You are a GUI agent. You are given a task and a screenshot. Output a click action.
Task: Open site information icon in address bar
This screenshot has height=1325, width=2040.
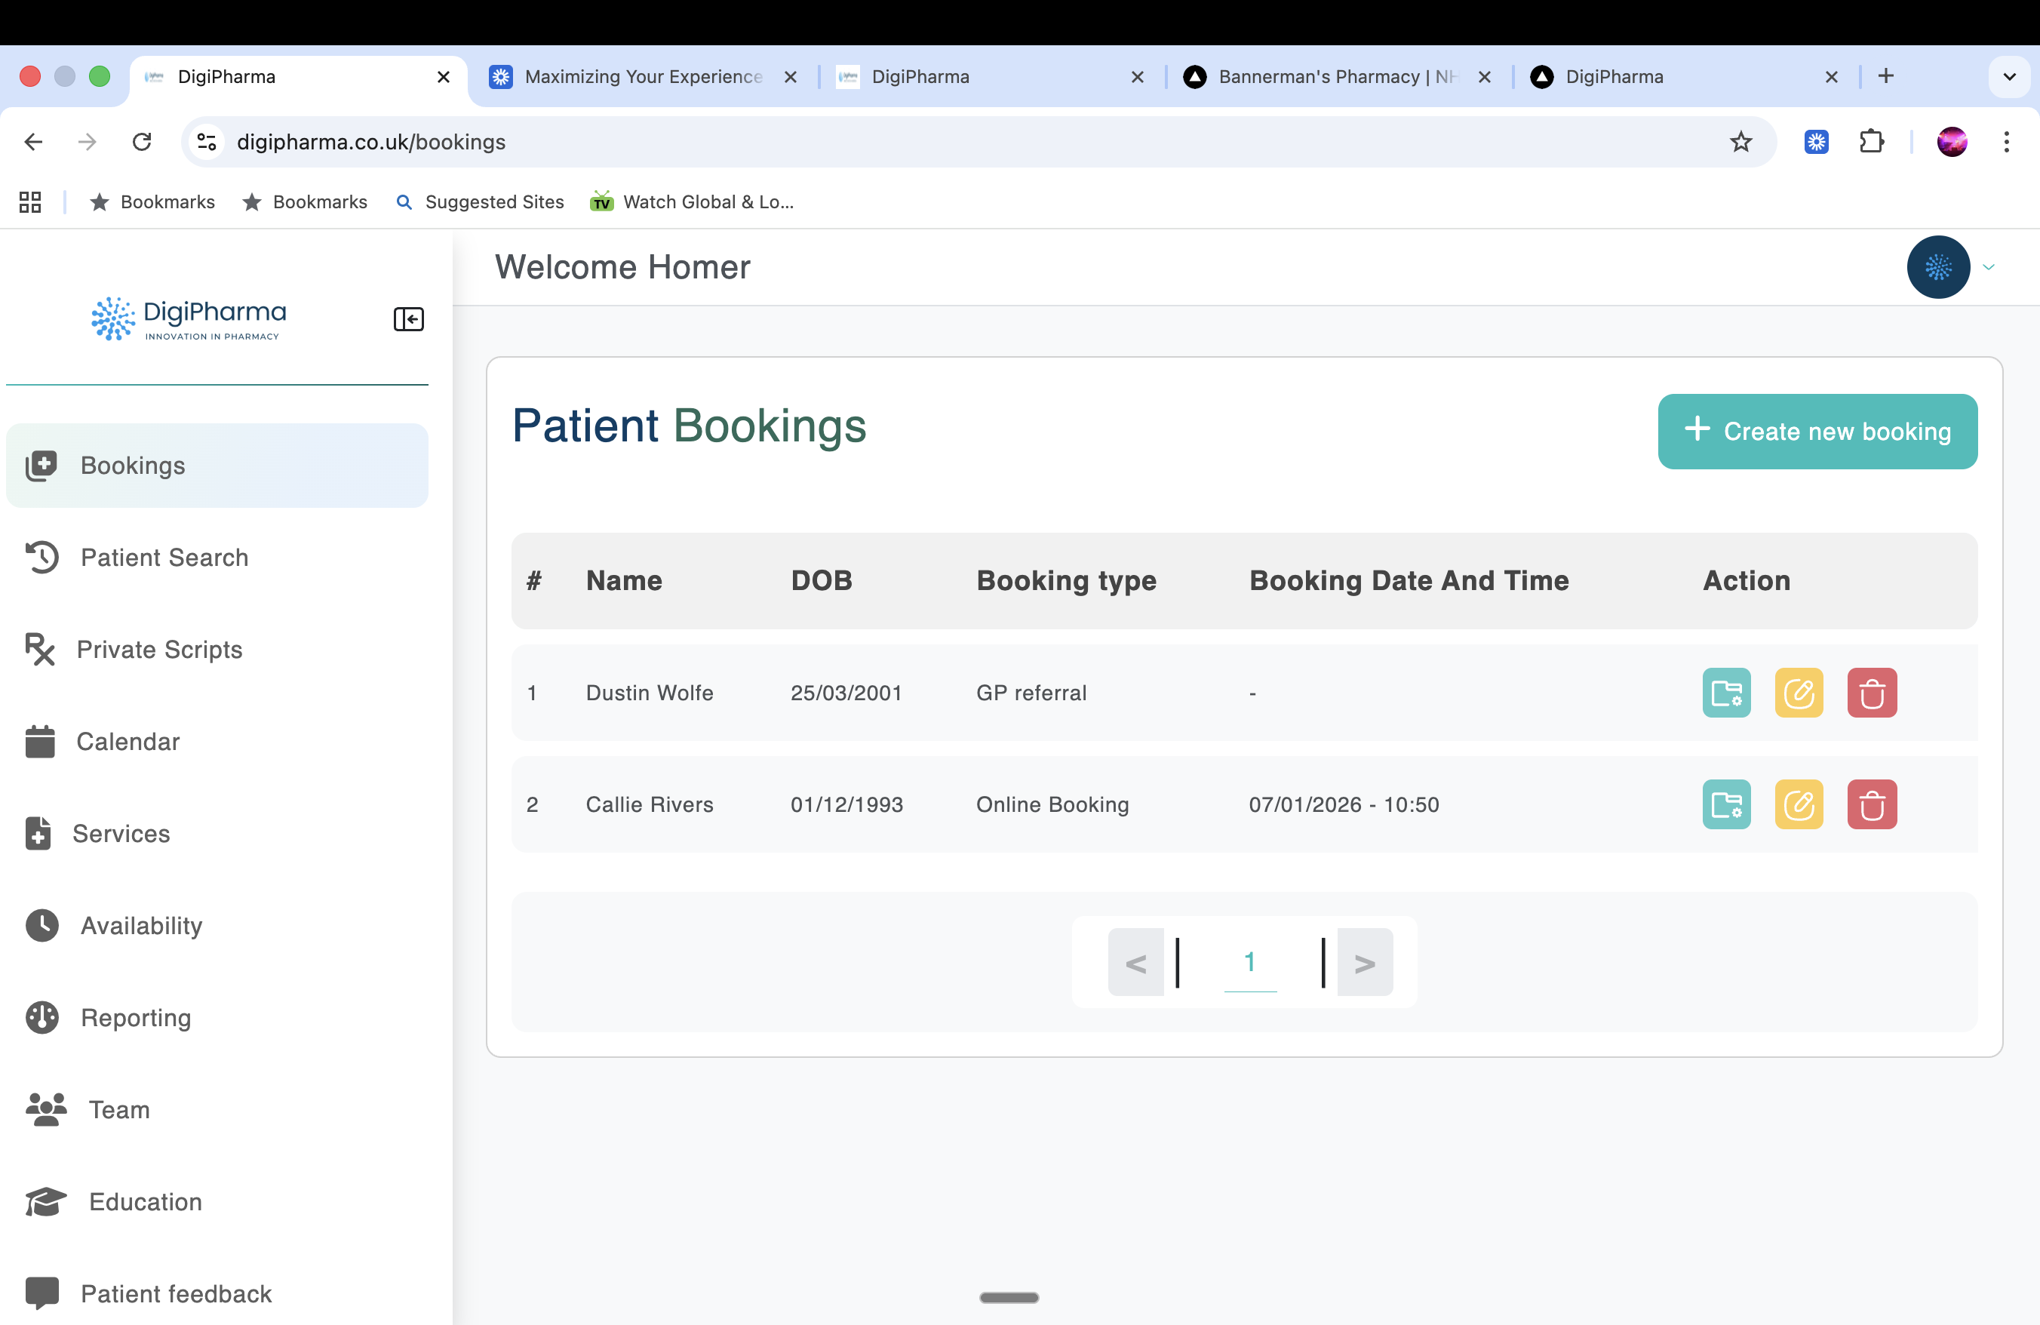coord(207,141)
